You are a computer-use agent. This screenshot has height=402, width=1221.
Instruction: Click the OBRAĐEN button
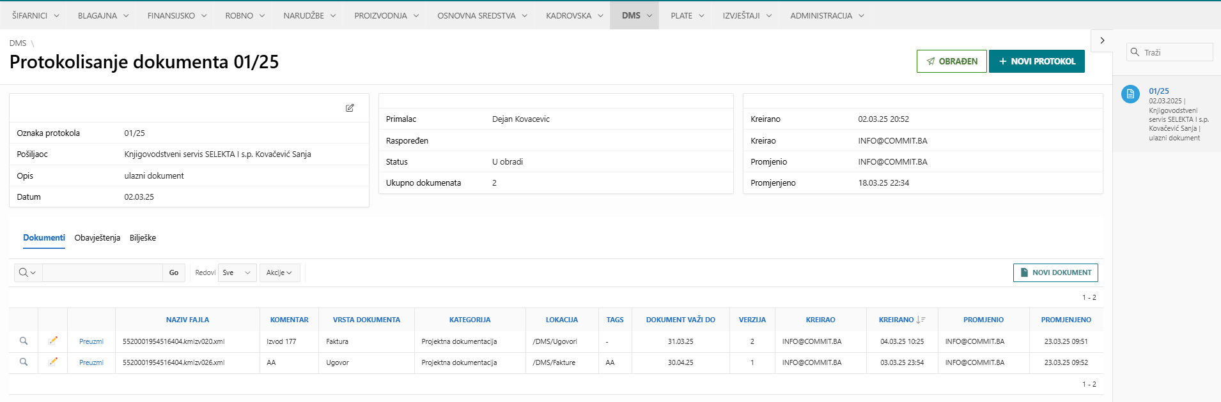pyautogui.click(x=952, y=61)
